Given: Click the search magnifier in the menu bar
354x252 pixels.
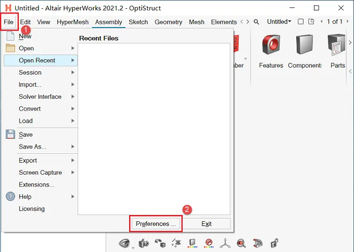Looking at the screenshot, I should (x=256, y=22).
